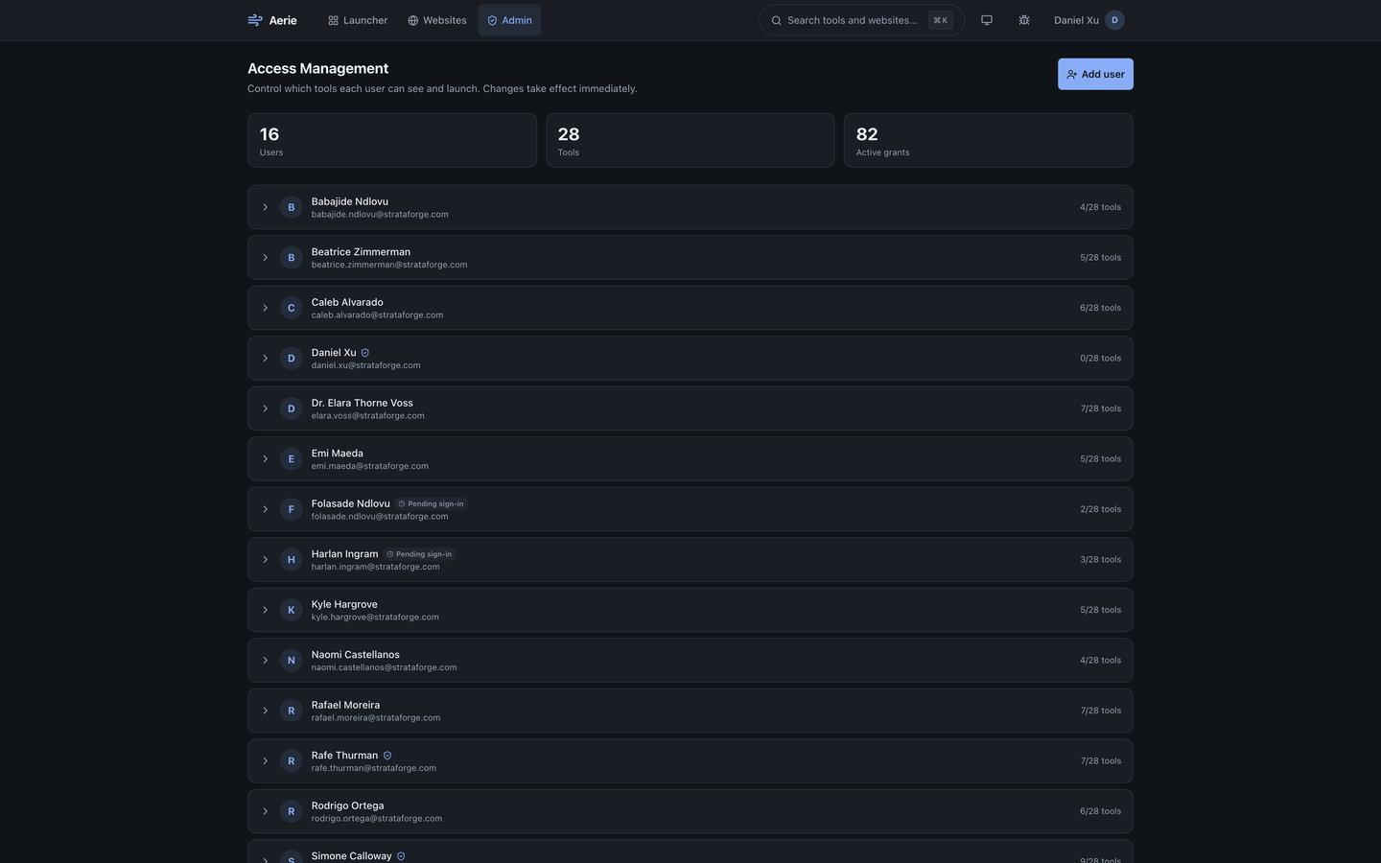Click Rodrigo Ortega's name text
Viewport: 1381px width, 863px height.
coord(347,805)
